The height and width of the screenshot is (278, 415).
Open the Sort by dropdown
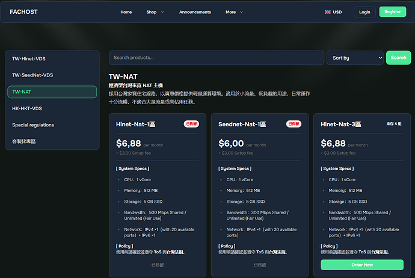(355, 58)
